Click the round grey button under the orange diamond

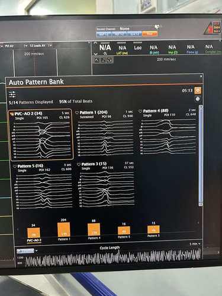pyautogui.click(x=198, y=99)
